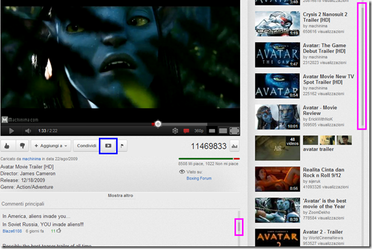The width and height of the screenshot is (372, 249).
Task: Open 'Avatar' is the best movie title
Action: click(325, 203)
